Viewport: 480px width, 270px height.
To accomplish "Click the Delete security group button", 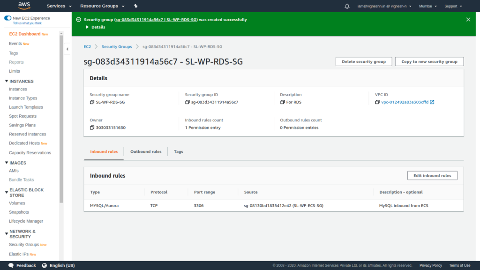I will 364,61.
